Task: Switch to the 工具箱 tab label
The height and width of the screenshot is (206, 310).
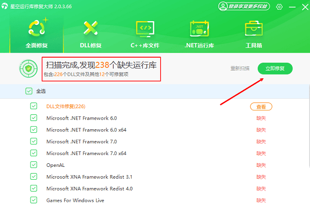Action: tap(254, 45)
